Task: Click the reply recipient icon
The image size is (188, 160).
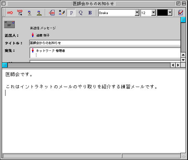Action: tap(30, 13)
